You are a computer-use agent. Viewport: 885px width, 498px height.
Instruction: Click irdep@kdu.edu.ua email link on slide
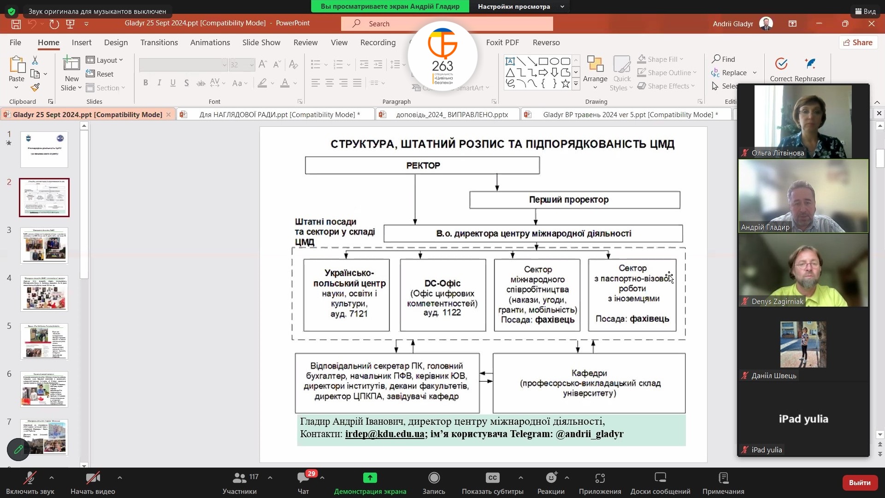(x=384, y=434)
